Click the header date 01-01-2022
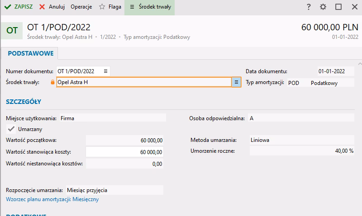 (x=345, y=37)
